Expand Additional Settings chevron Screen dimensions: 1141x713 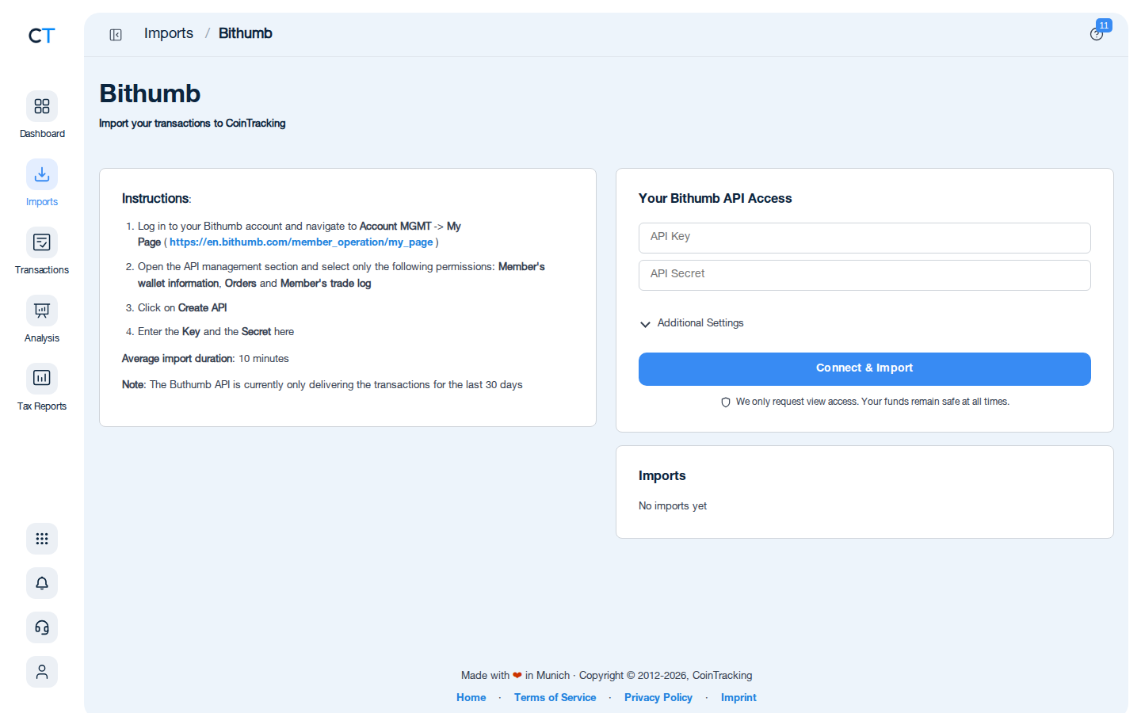(x=645, y=324)
